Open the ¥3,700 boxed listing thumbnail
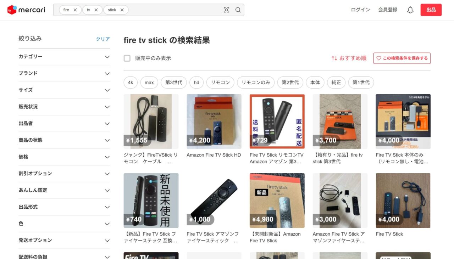454x259 pixels. pos(340,121)
